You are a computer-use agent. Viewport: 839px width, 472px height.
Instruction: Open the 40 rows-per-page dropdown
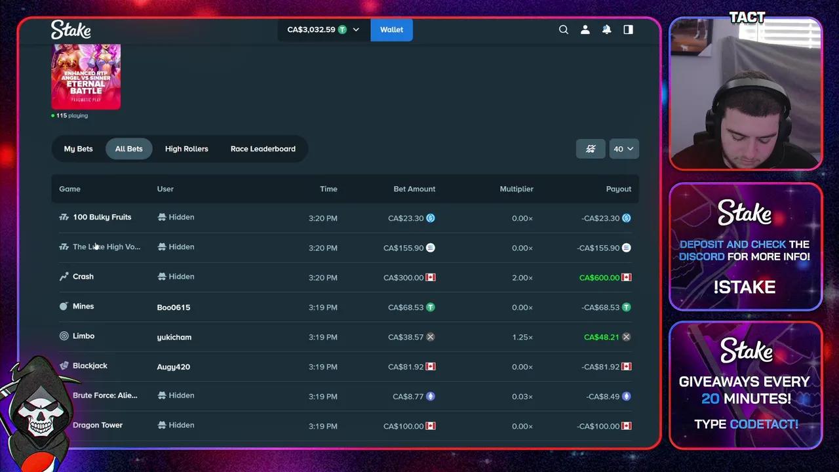pos(624,149)
